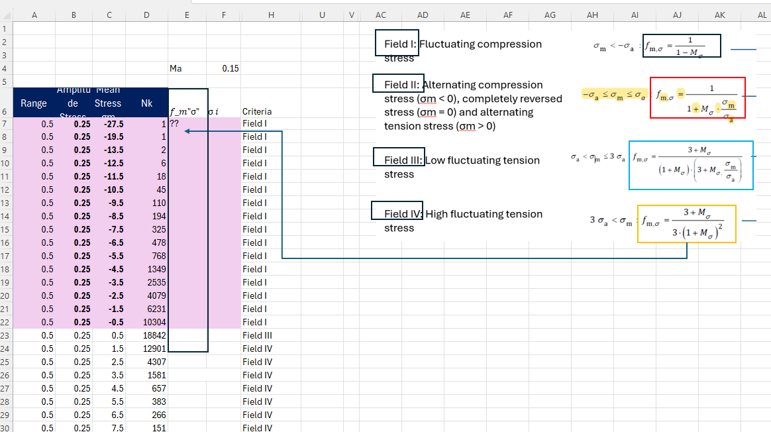Select the blue-boxed Field III formula

(x=691, y=166)
